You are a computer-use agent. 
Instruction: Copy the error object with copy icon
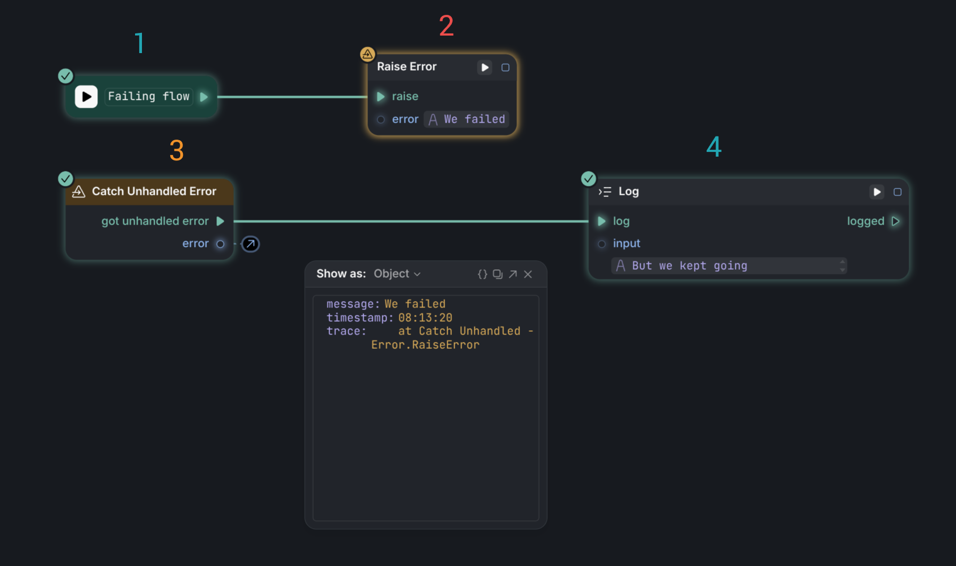tap(497, 274)
